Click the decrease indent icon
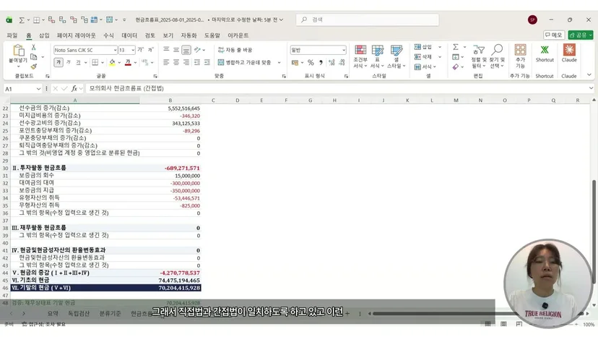The width and height of the screenshot is (598, 337). (197, 62)
